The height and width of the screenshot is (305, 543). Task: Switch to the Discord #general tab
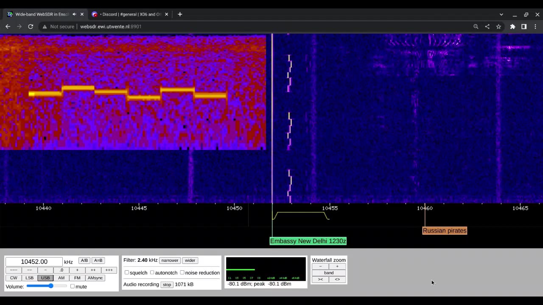pos(130,14)
